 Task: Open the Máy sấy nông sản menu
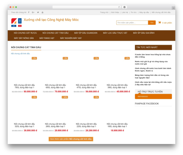[x=24, y=38]
